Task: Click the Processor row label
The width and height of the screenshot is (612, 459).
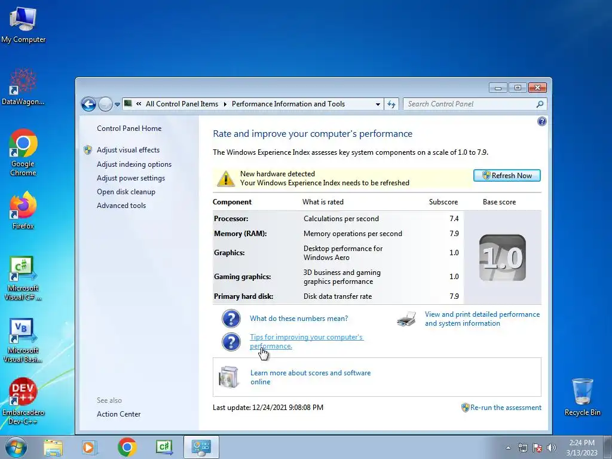Action: click(231, 219)
